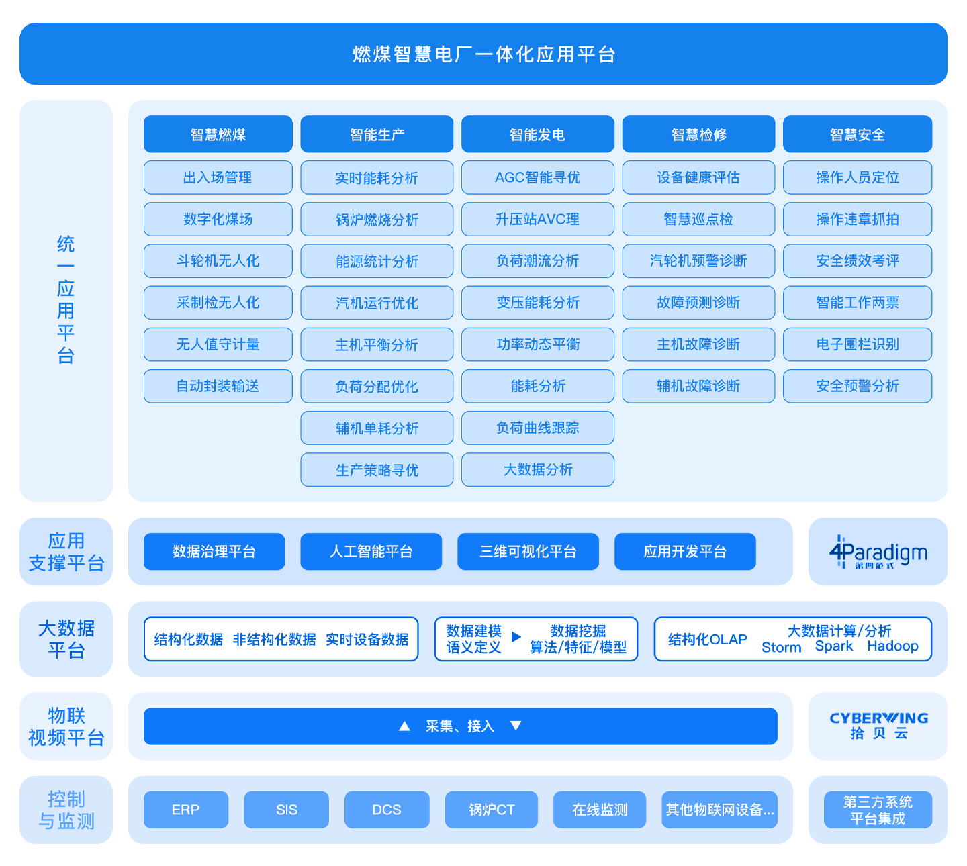Click the 变压能耗分析 item
The image size is (967, 866).
[x=538, y=303]
